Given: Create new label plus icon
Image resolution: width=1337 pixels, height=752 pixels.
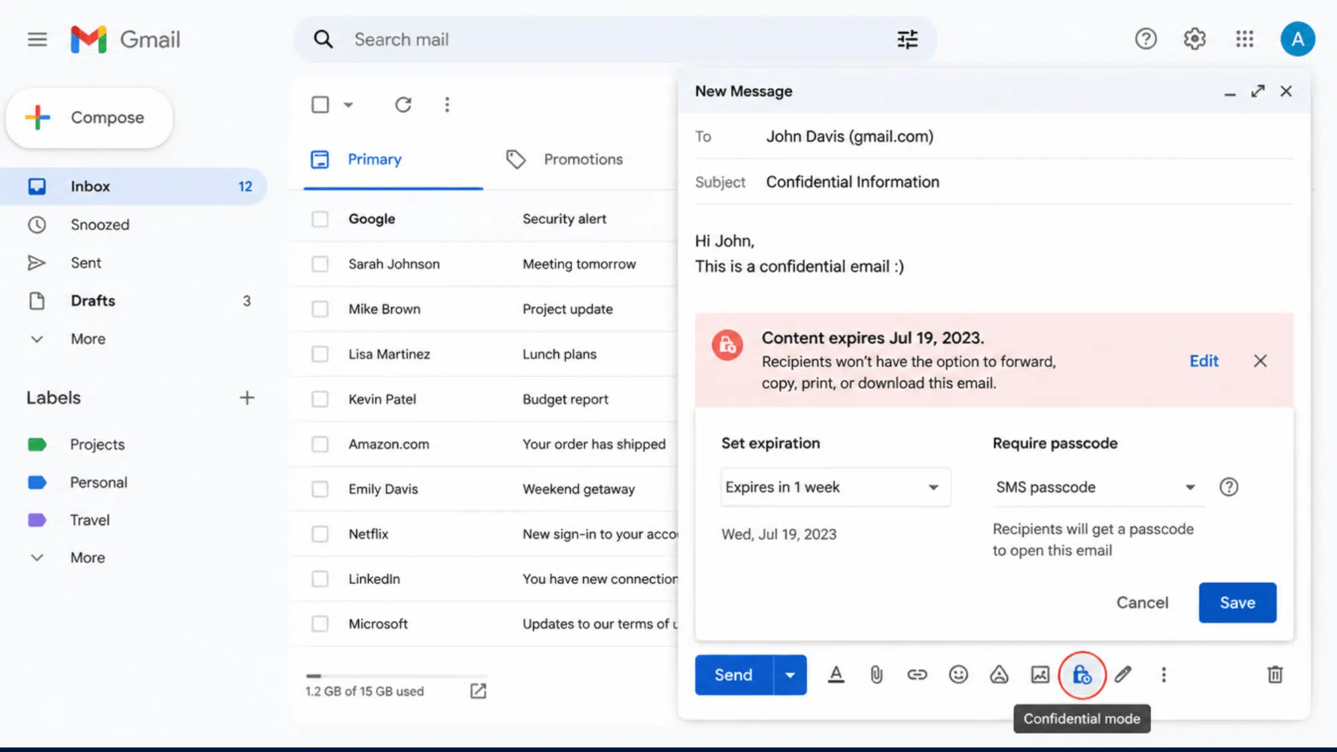Looking at the screenshot, I should [x=247, y=398].
